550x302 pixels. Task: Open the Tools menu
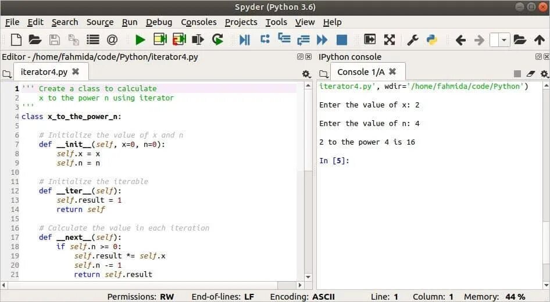(x=276, y=22)
